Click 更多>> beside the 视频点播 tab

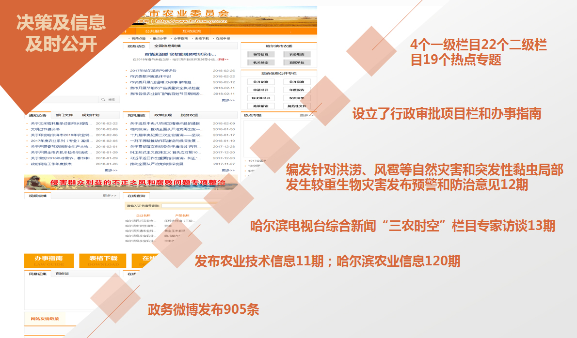[x=109, y=196]
